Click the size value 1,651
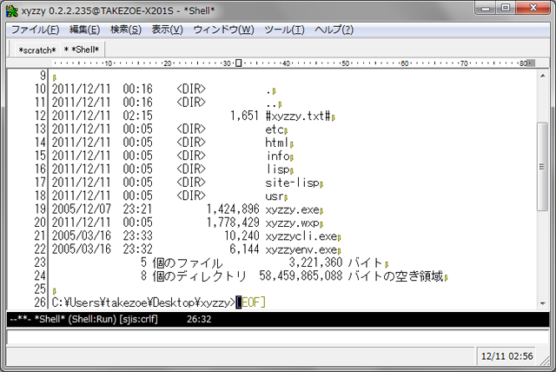The width and height of the screenshot is (556, 372). [x=245, y=116]
